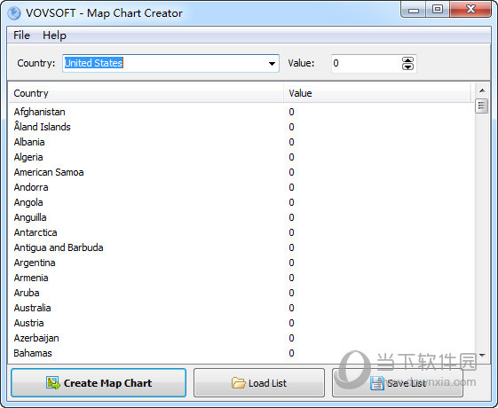This screenshot has width=498, height=408.
Task: Click the vertical scrollbar thumb
Action: [482, 106]
